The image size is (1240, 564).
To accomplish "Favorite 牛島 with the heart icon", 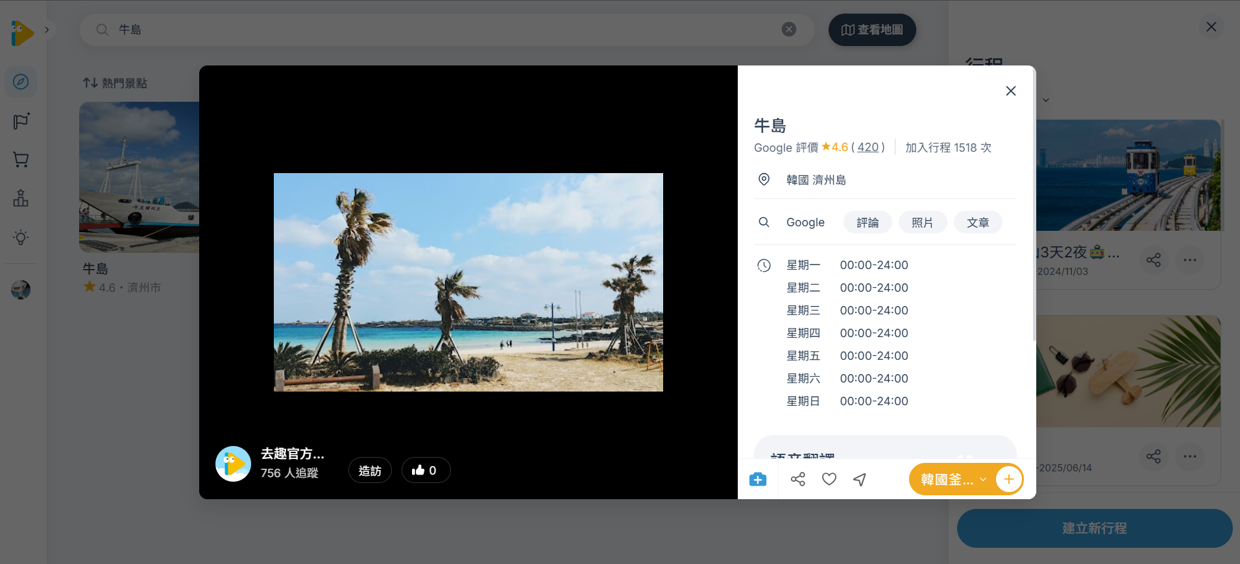I will 829,479.
